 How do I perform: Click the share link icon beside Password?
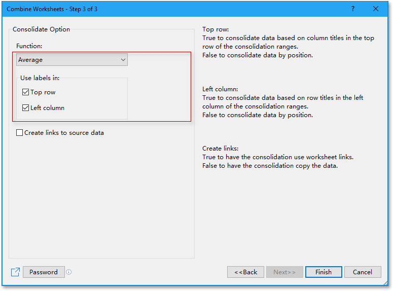pos(15,272)
